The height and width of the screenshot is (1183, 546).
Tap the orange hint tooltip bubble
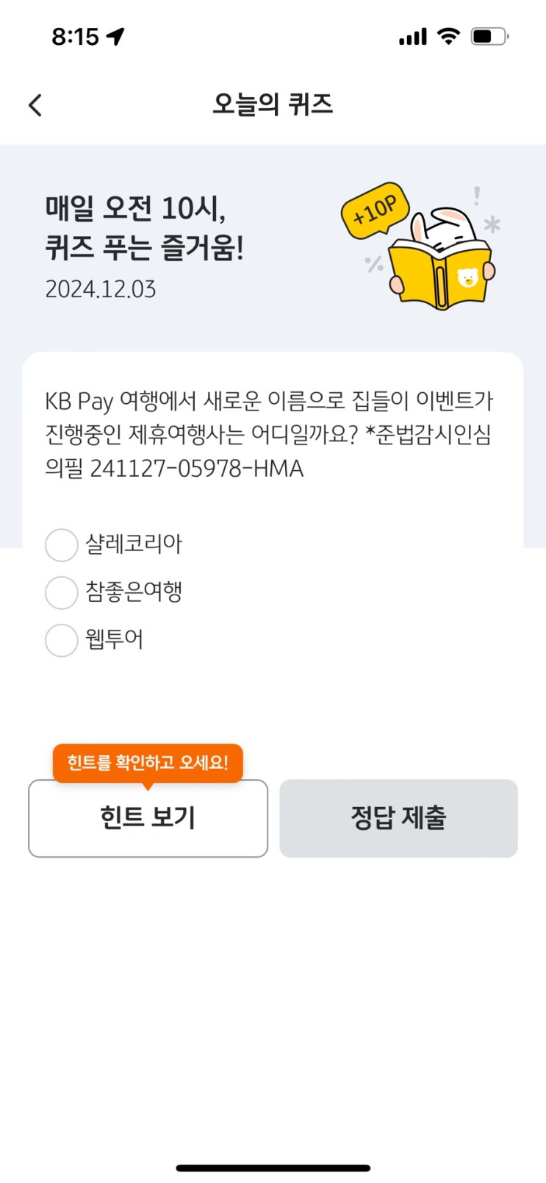[148, 762]
